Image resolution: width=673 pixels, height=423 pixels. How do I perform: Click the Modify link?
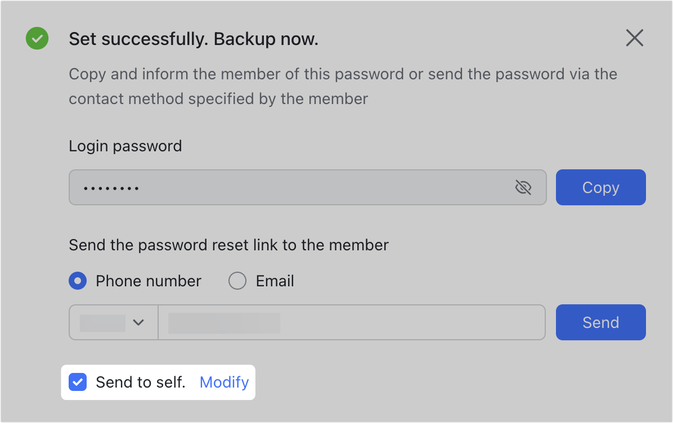pyautogui.click(x=223, y=382)
